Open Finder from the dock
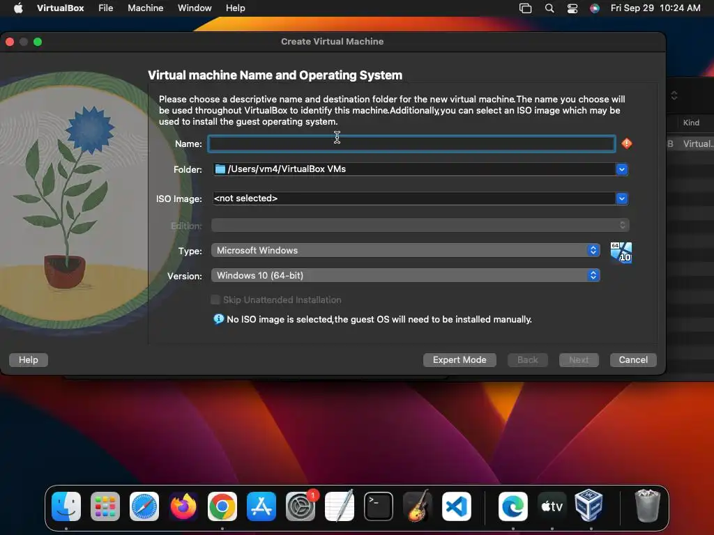Viewport: 714px width, 535px height. pyautogui.click(x=66, y=506)
